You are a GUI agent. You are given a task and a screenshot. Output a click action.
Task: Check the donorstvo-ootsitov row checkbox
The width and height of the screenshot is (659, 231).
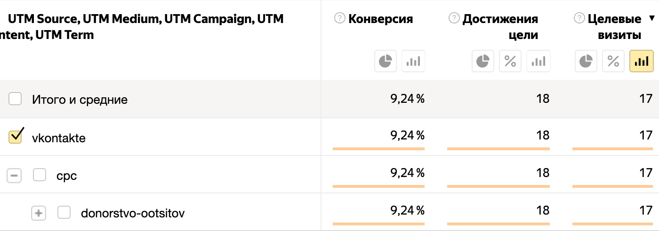[x=64, y=213]
